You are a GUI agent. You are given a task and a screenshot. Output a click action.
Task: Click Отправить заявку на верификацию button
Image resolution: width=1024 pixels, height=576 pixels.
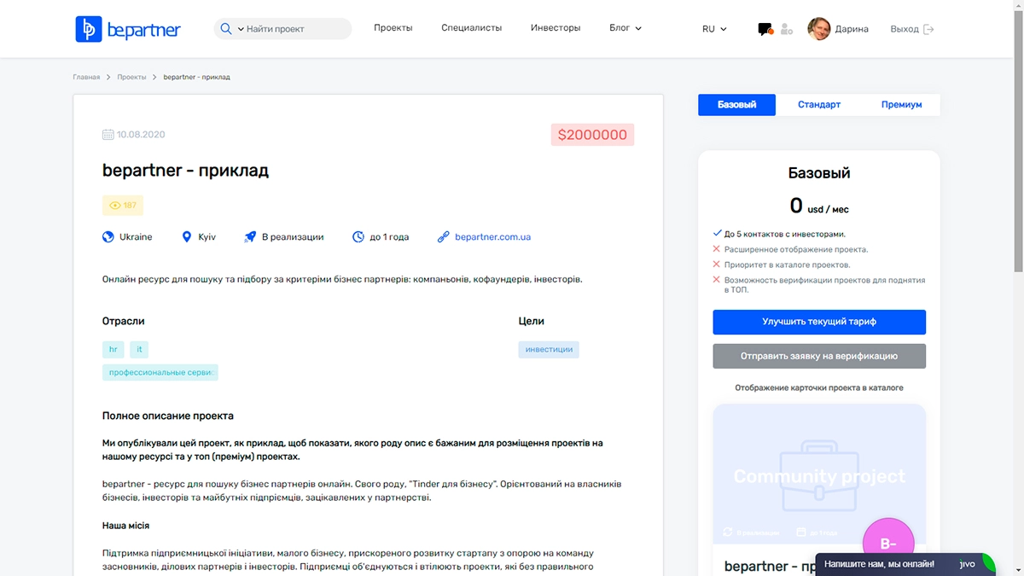coord(819,356)
